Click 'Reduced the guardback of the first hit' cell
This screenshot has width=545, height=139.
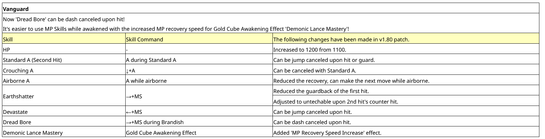click(406, 91)
